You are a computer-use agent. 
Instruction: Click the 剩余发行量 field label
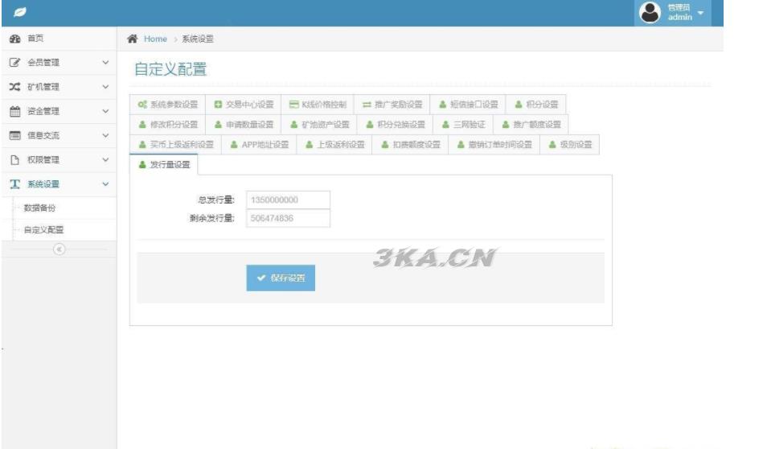coord(212,218)
